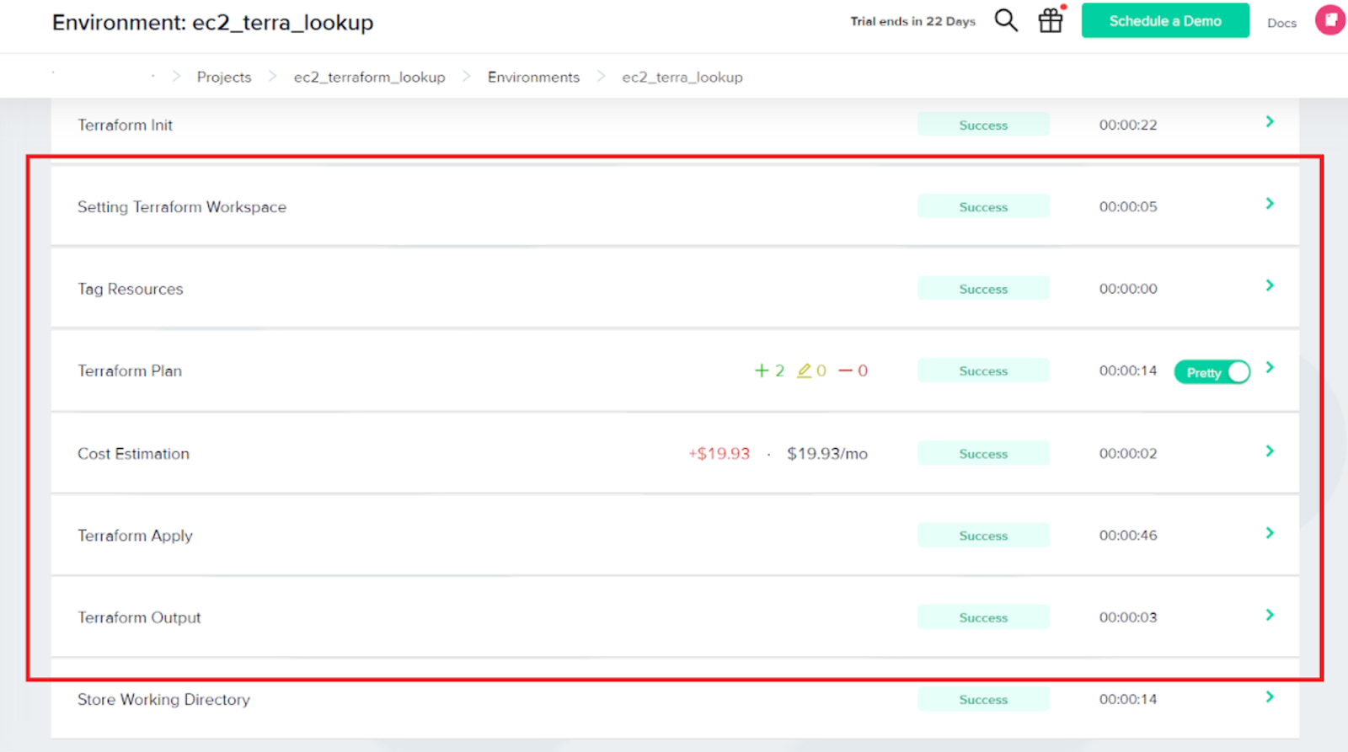Image resolution: width=1348 pixels, height=752 pixels.
Task: Open the gift box notifications icon
Action: coord(1051,20)
